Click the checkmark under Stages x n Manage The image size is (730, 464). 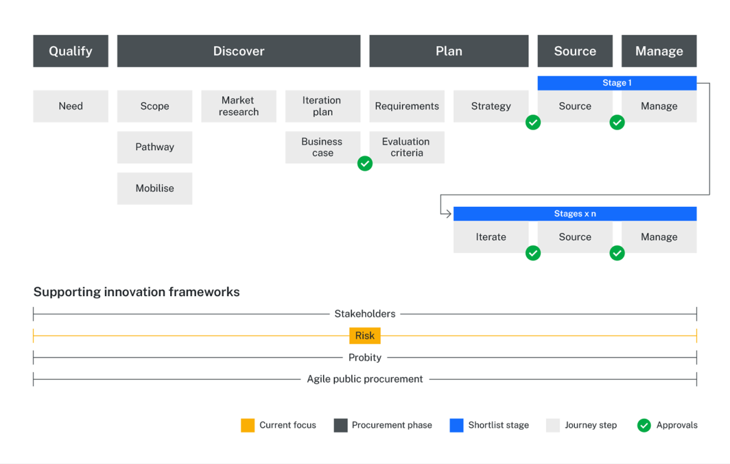[617, 253]
